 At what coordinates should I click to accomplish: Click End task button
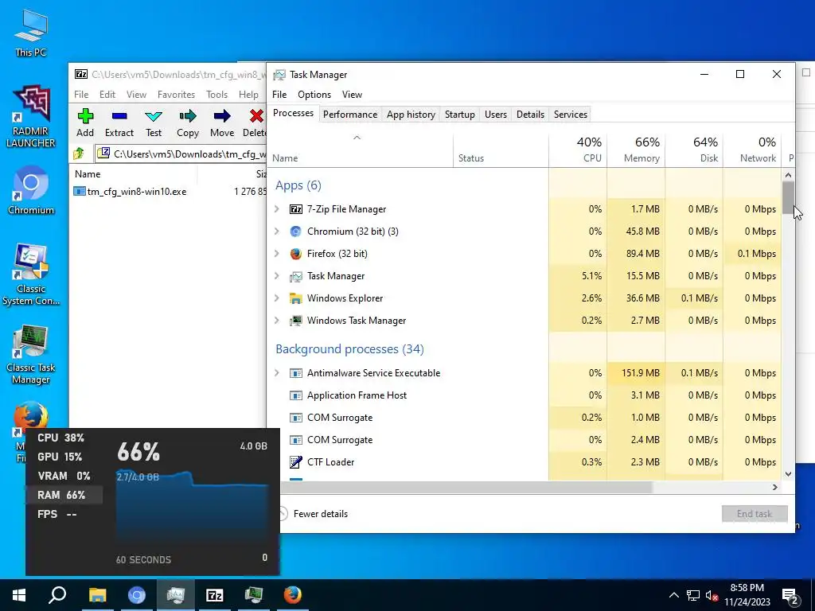(755, 514)
